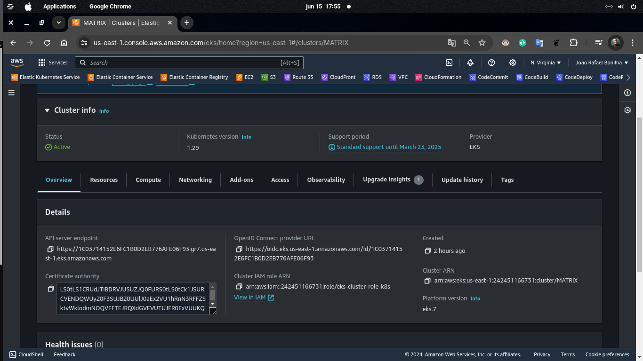Bookmark this page with the star icon
The image size is (643, 361).
pyautogui.click(x=482, y=43)
